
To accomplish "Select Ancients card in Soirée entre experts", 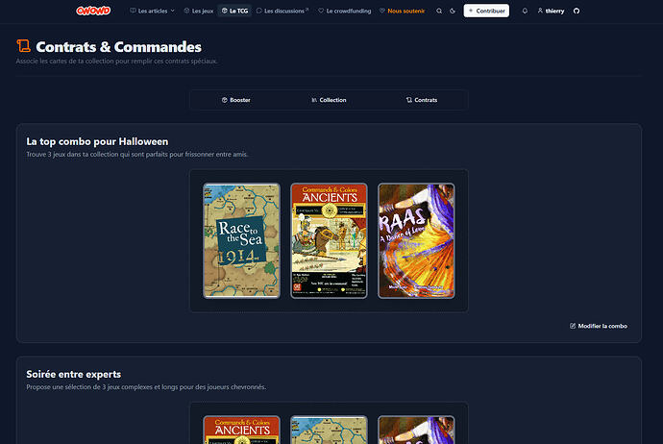I will 241,430.
